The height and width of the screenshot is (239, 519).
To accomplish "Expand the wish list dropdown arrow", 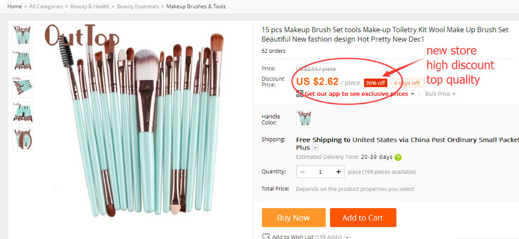I will coord(347,237).
